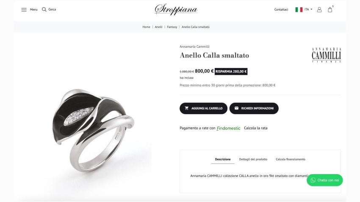The image size is (360, 202).
Task: Open the hamburger Menu icon
Action: pos(24,9)
